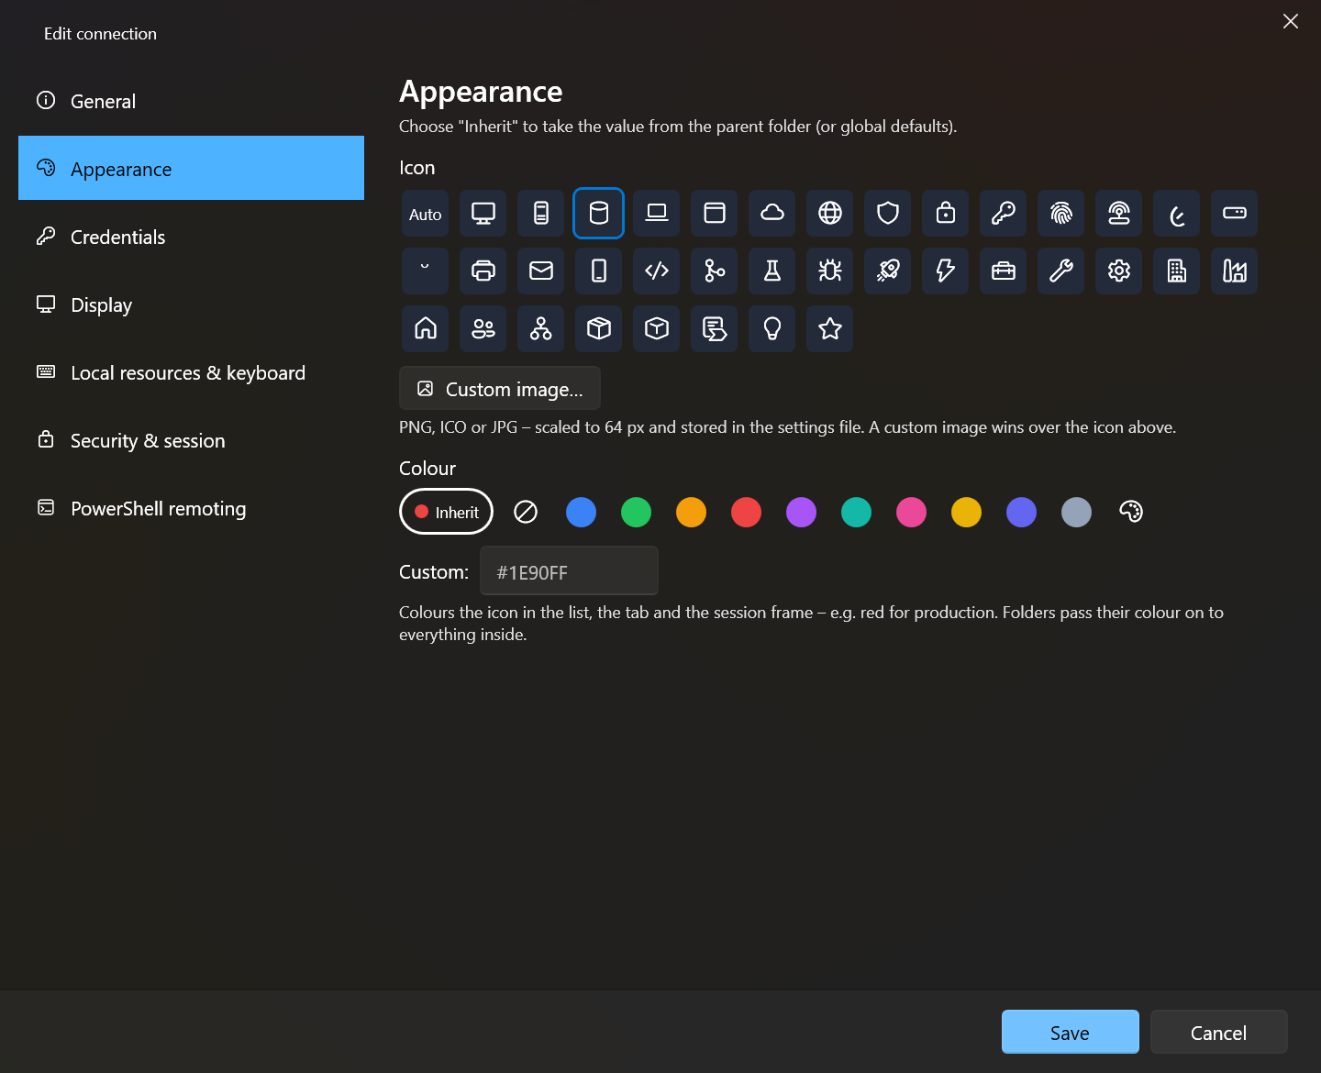The width and height of the screenshot is (1321, 1073).
Task: Pick the lightbulb icon
Action: click(x=772, y=329)
